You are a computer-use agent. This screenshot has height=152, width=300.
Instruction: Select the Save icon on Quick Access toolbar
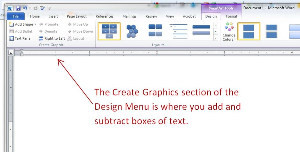(18, 8)
